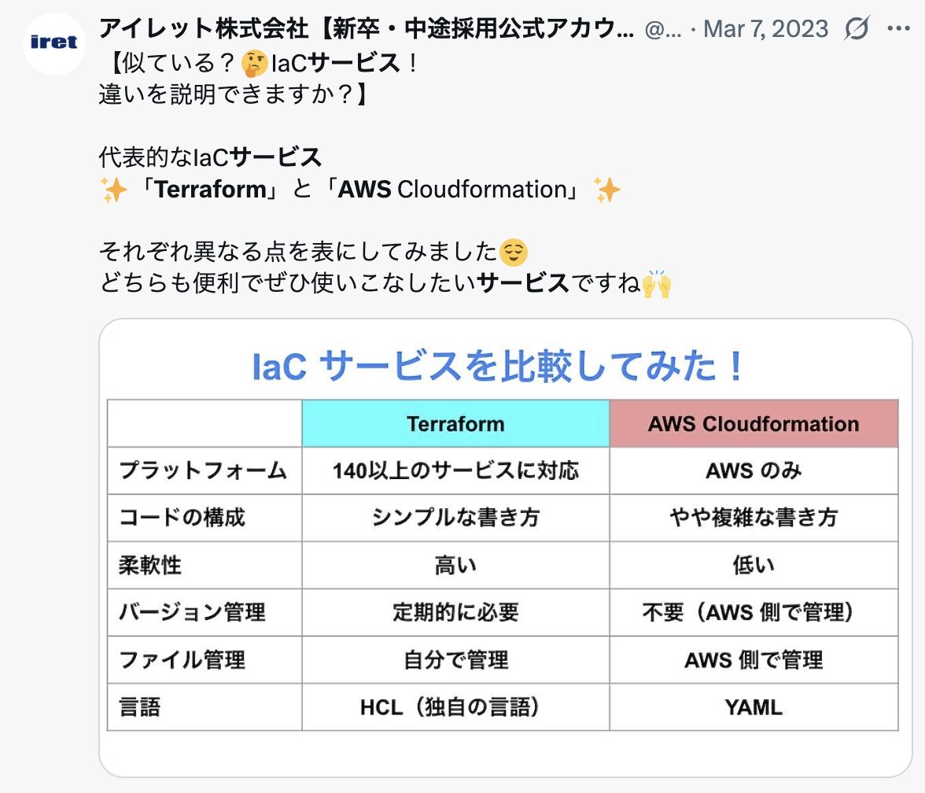Click the コードの構成 row label
Viewport: 925px width, 793px height.
(182, 518)
